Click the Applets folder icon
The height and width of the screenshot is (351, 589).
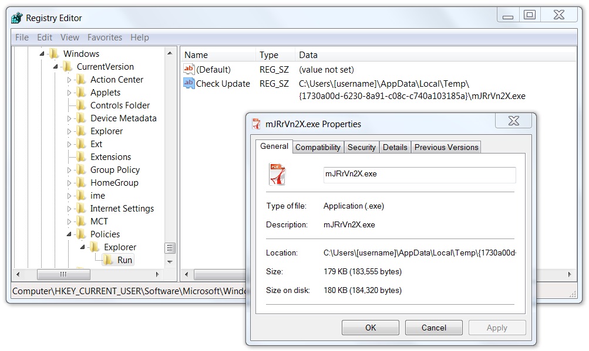point(82,92)
